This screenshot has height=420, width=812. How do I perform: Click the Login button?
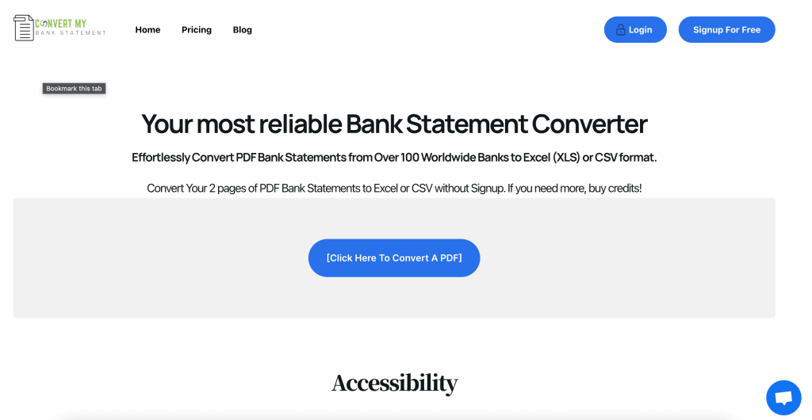tap(635, 29)
